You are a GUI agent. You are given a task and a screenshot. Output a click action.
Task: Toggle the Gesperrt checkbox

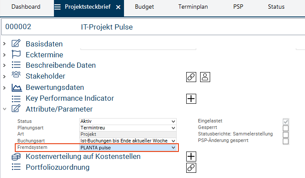[286, 128]
